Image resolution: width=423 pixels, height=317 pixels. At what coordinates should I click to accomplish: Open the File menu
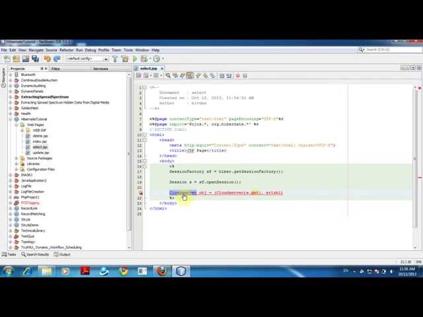click(4, 50)
